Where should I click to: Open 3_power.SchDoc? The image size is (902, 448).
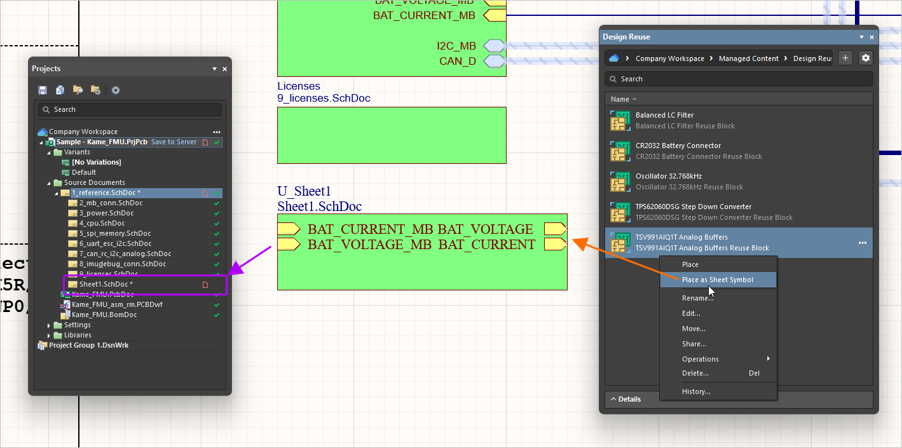click(x=106, y=213)
